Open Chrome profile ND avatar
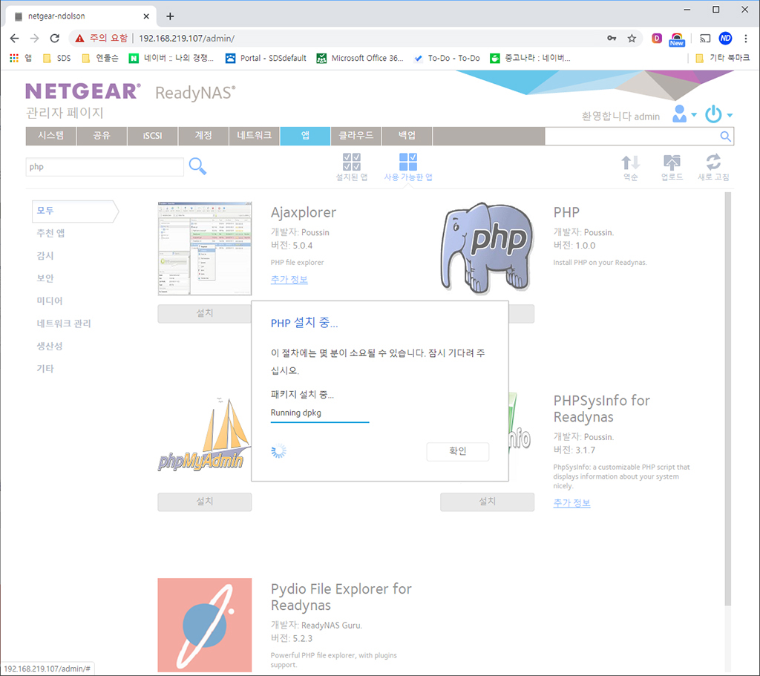The width and height of the screenshot is (760, 676). [725, 39]
